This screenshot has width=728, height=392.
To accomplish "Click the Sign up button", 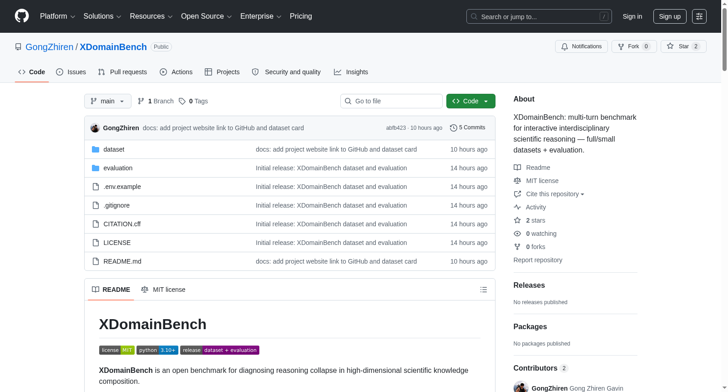I will pyautogui.click(x=670, y=16).
